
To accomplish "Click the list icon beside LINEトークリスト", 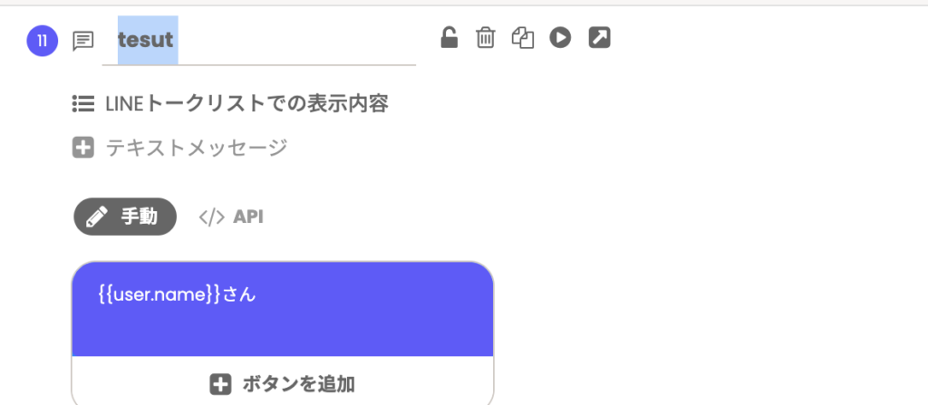I will [x=83, y=104].
